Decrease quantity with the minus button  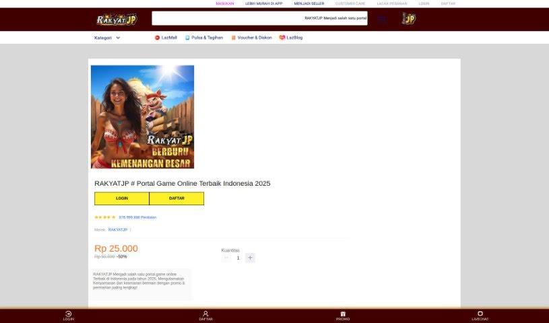pyautogui.click(x=226, y=258)
